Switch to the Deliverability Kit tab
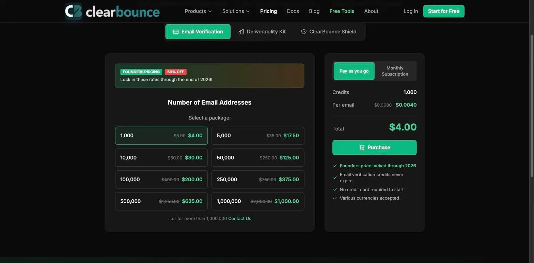 point(262,32)
